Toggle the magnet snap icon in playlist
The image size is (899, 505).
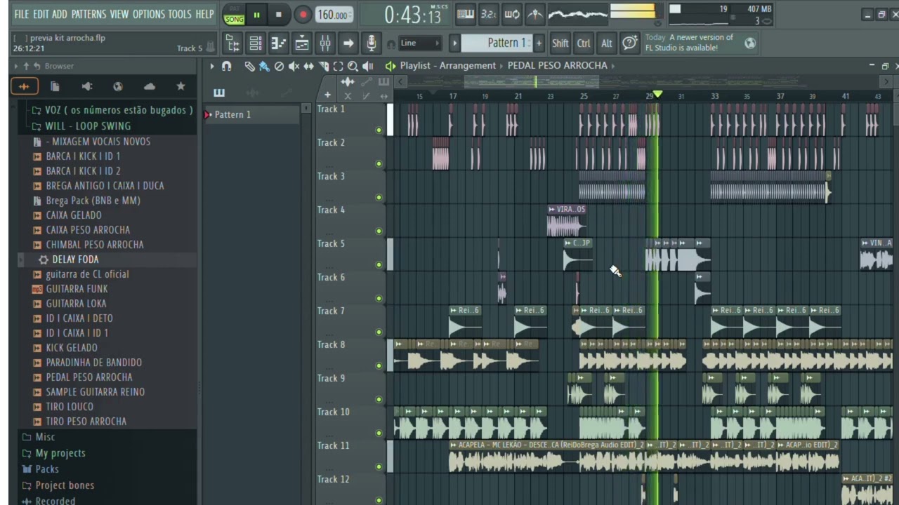pos(226,66)
